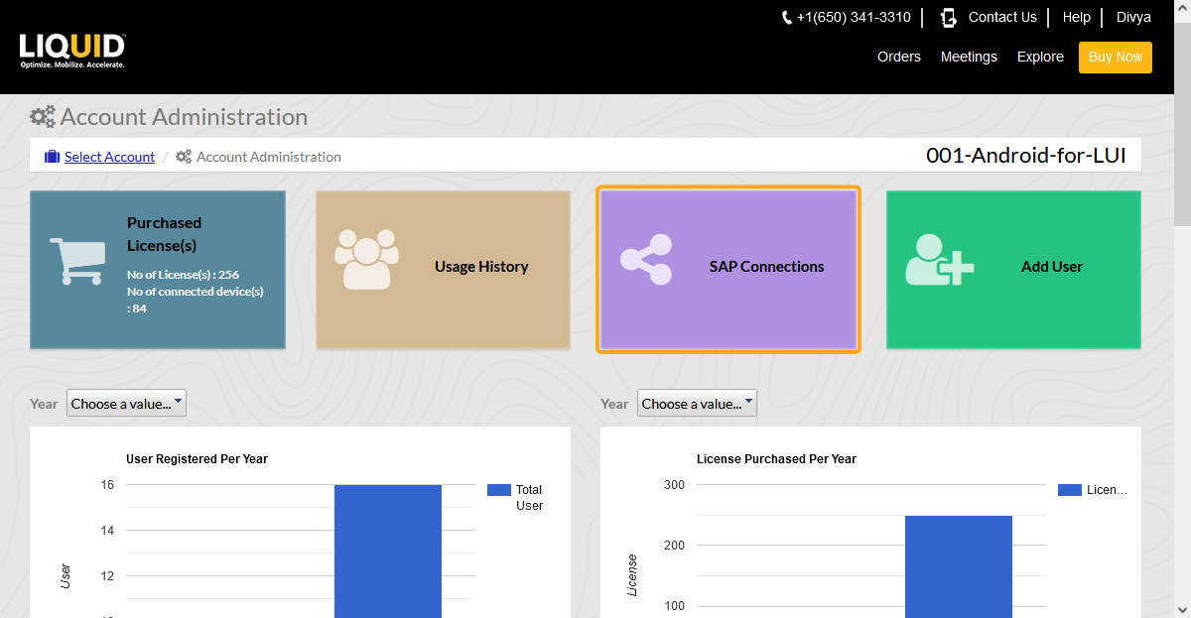Screen dimensions: 1191x618
Task: Call the +1(650) 341-3310 phone number
Action: click(854, 17)
